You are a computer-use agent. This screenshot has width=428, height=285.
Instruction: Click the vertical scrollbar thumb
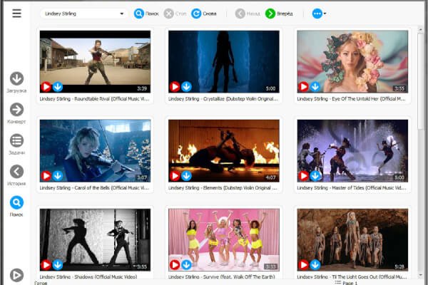click(x=420, y=81)
